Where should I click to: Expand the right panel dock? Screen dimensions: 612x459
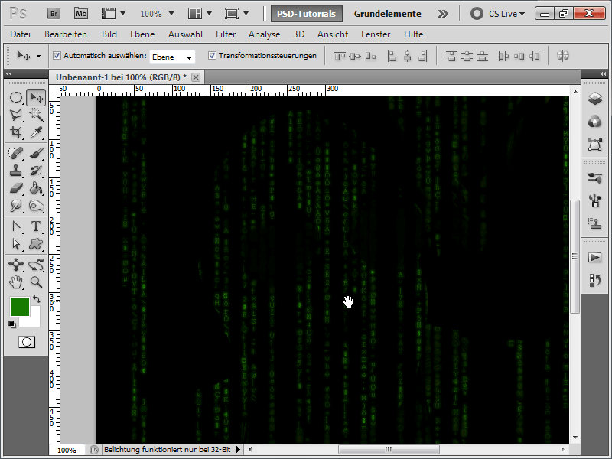coord(603,73)
